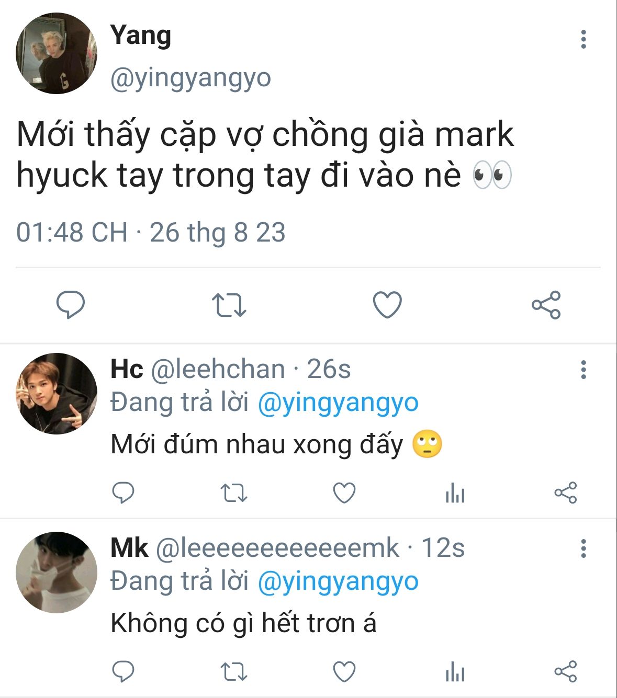Reply to Yang's main tweet
The image size is (617, 698).
point(70,305)
